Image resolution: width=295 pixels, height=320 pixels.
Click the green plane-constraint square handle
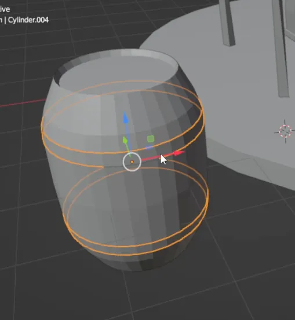[x=151, y=139]
